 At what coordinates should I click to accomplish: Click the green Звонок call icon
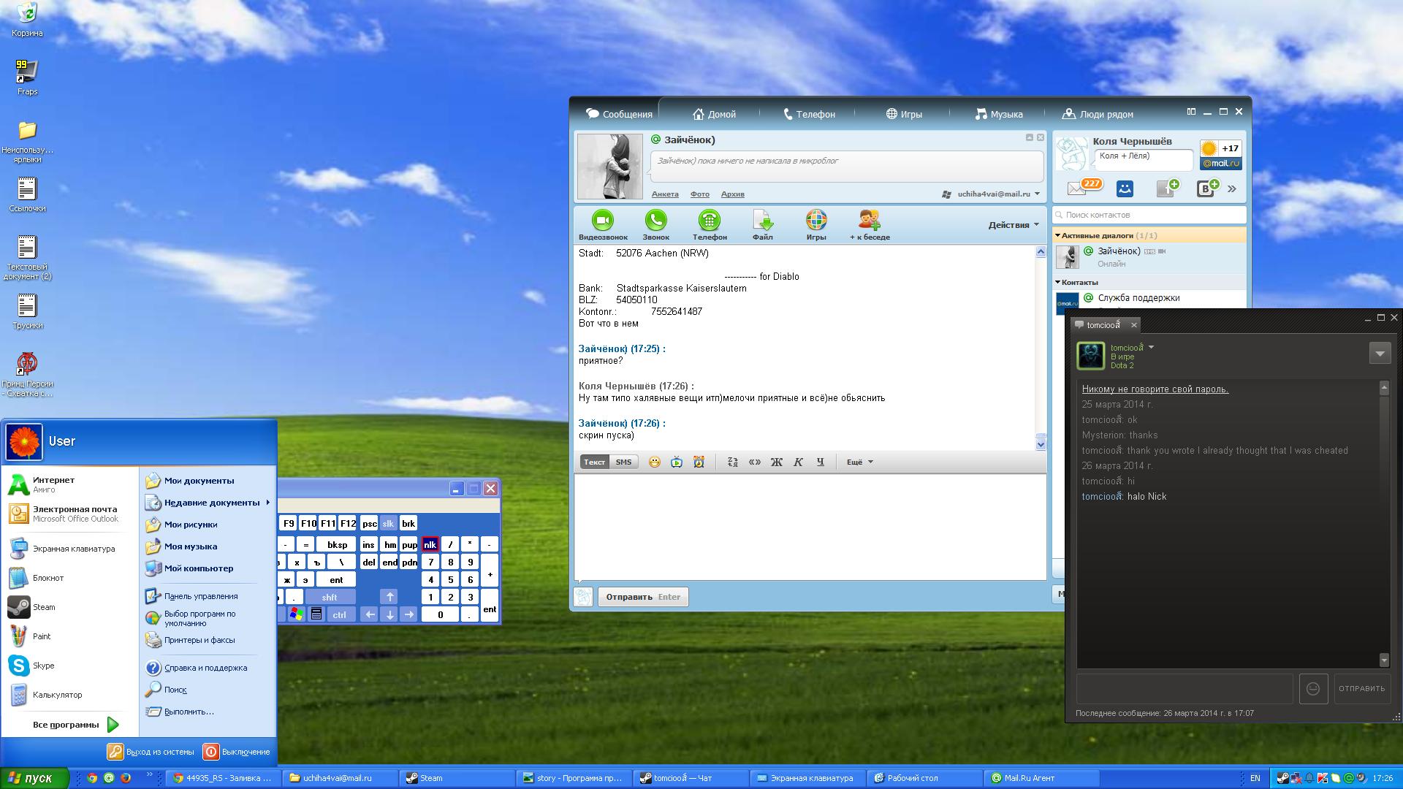[655, 221]
